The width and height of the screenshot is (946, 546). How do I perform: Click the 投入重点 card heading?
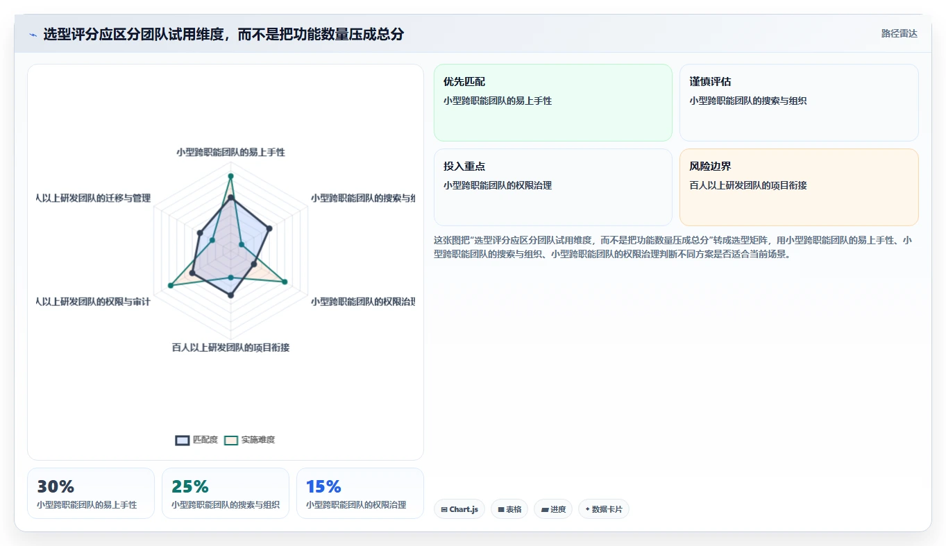click(464, 167)
